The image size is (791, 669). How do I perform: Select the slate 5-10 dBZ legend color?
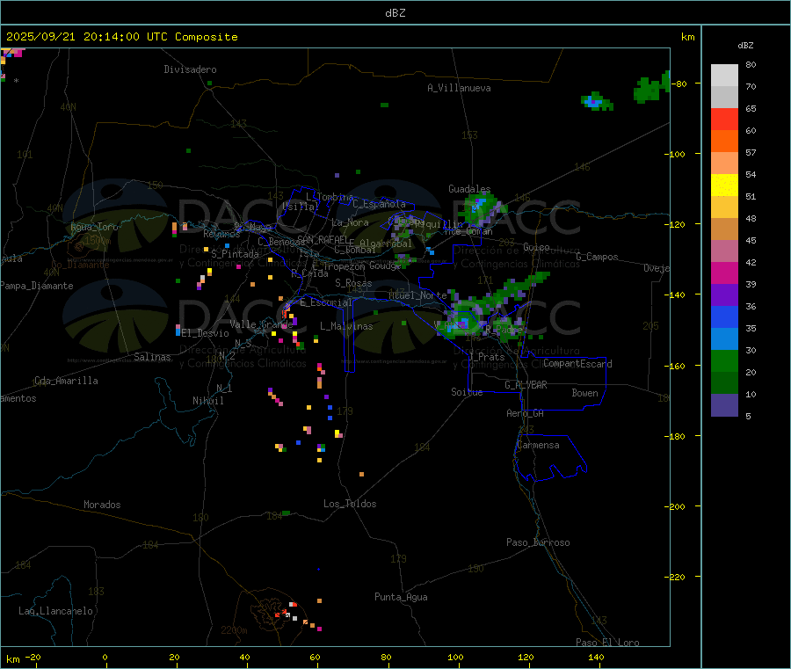pos(724,405)
